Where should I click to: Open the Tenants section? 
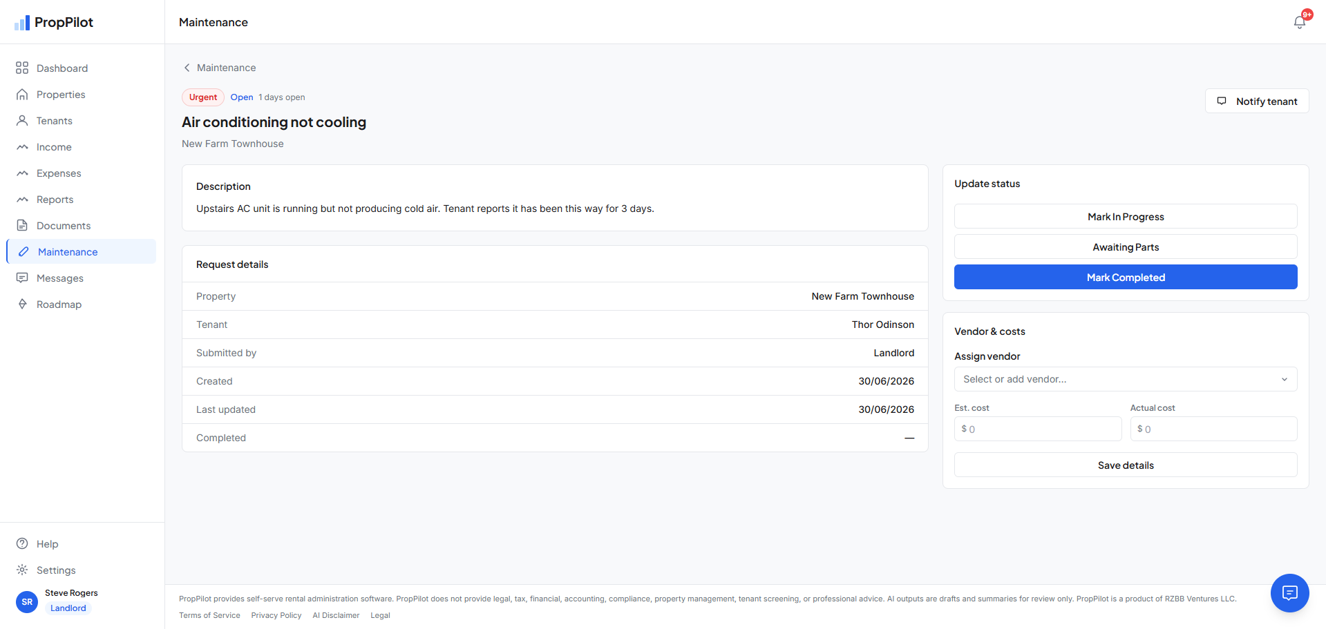[x=82, y=120]
